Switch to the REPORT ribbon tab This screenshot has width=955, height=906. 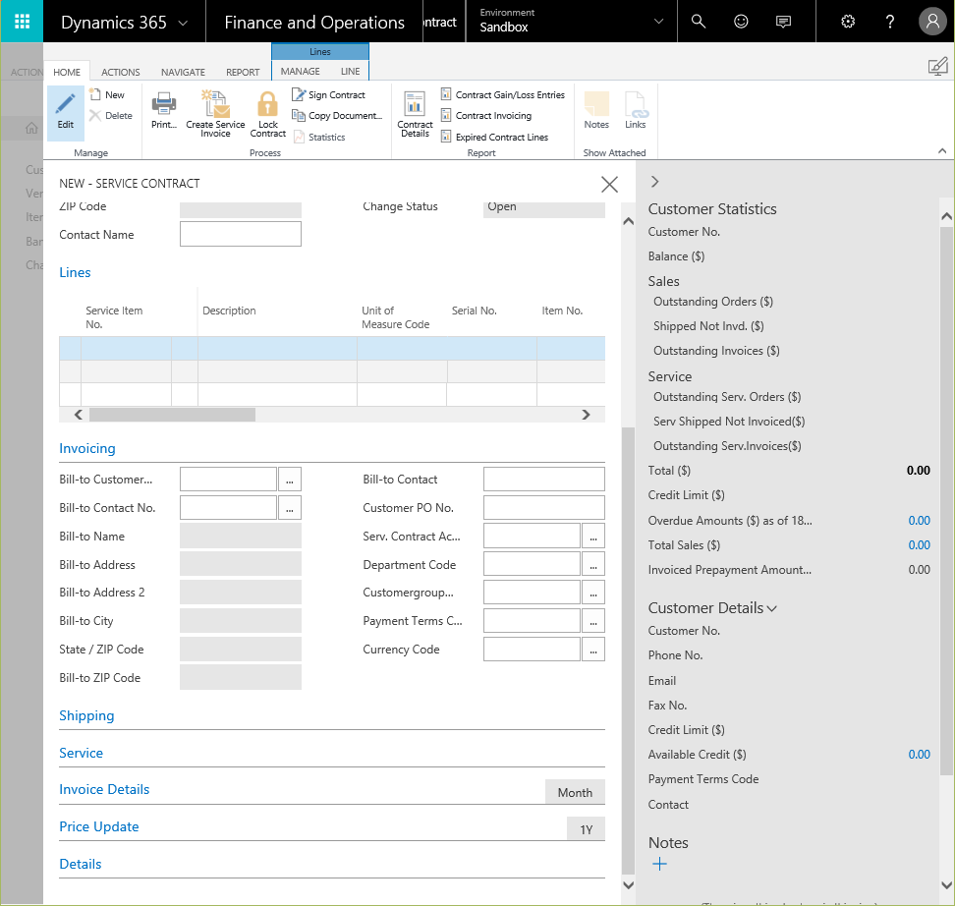243,72
